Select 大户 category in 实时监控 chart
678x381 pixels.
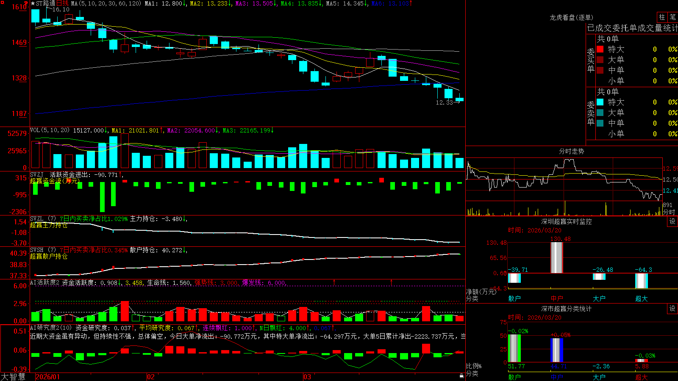(599, 298)
